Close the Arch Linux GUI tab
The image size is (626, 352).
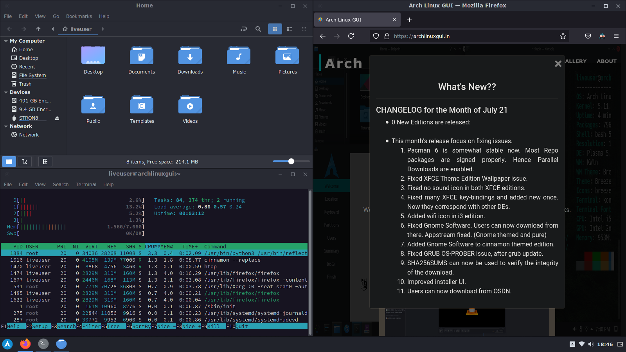[x=394, y=20]
